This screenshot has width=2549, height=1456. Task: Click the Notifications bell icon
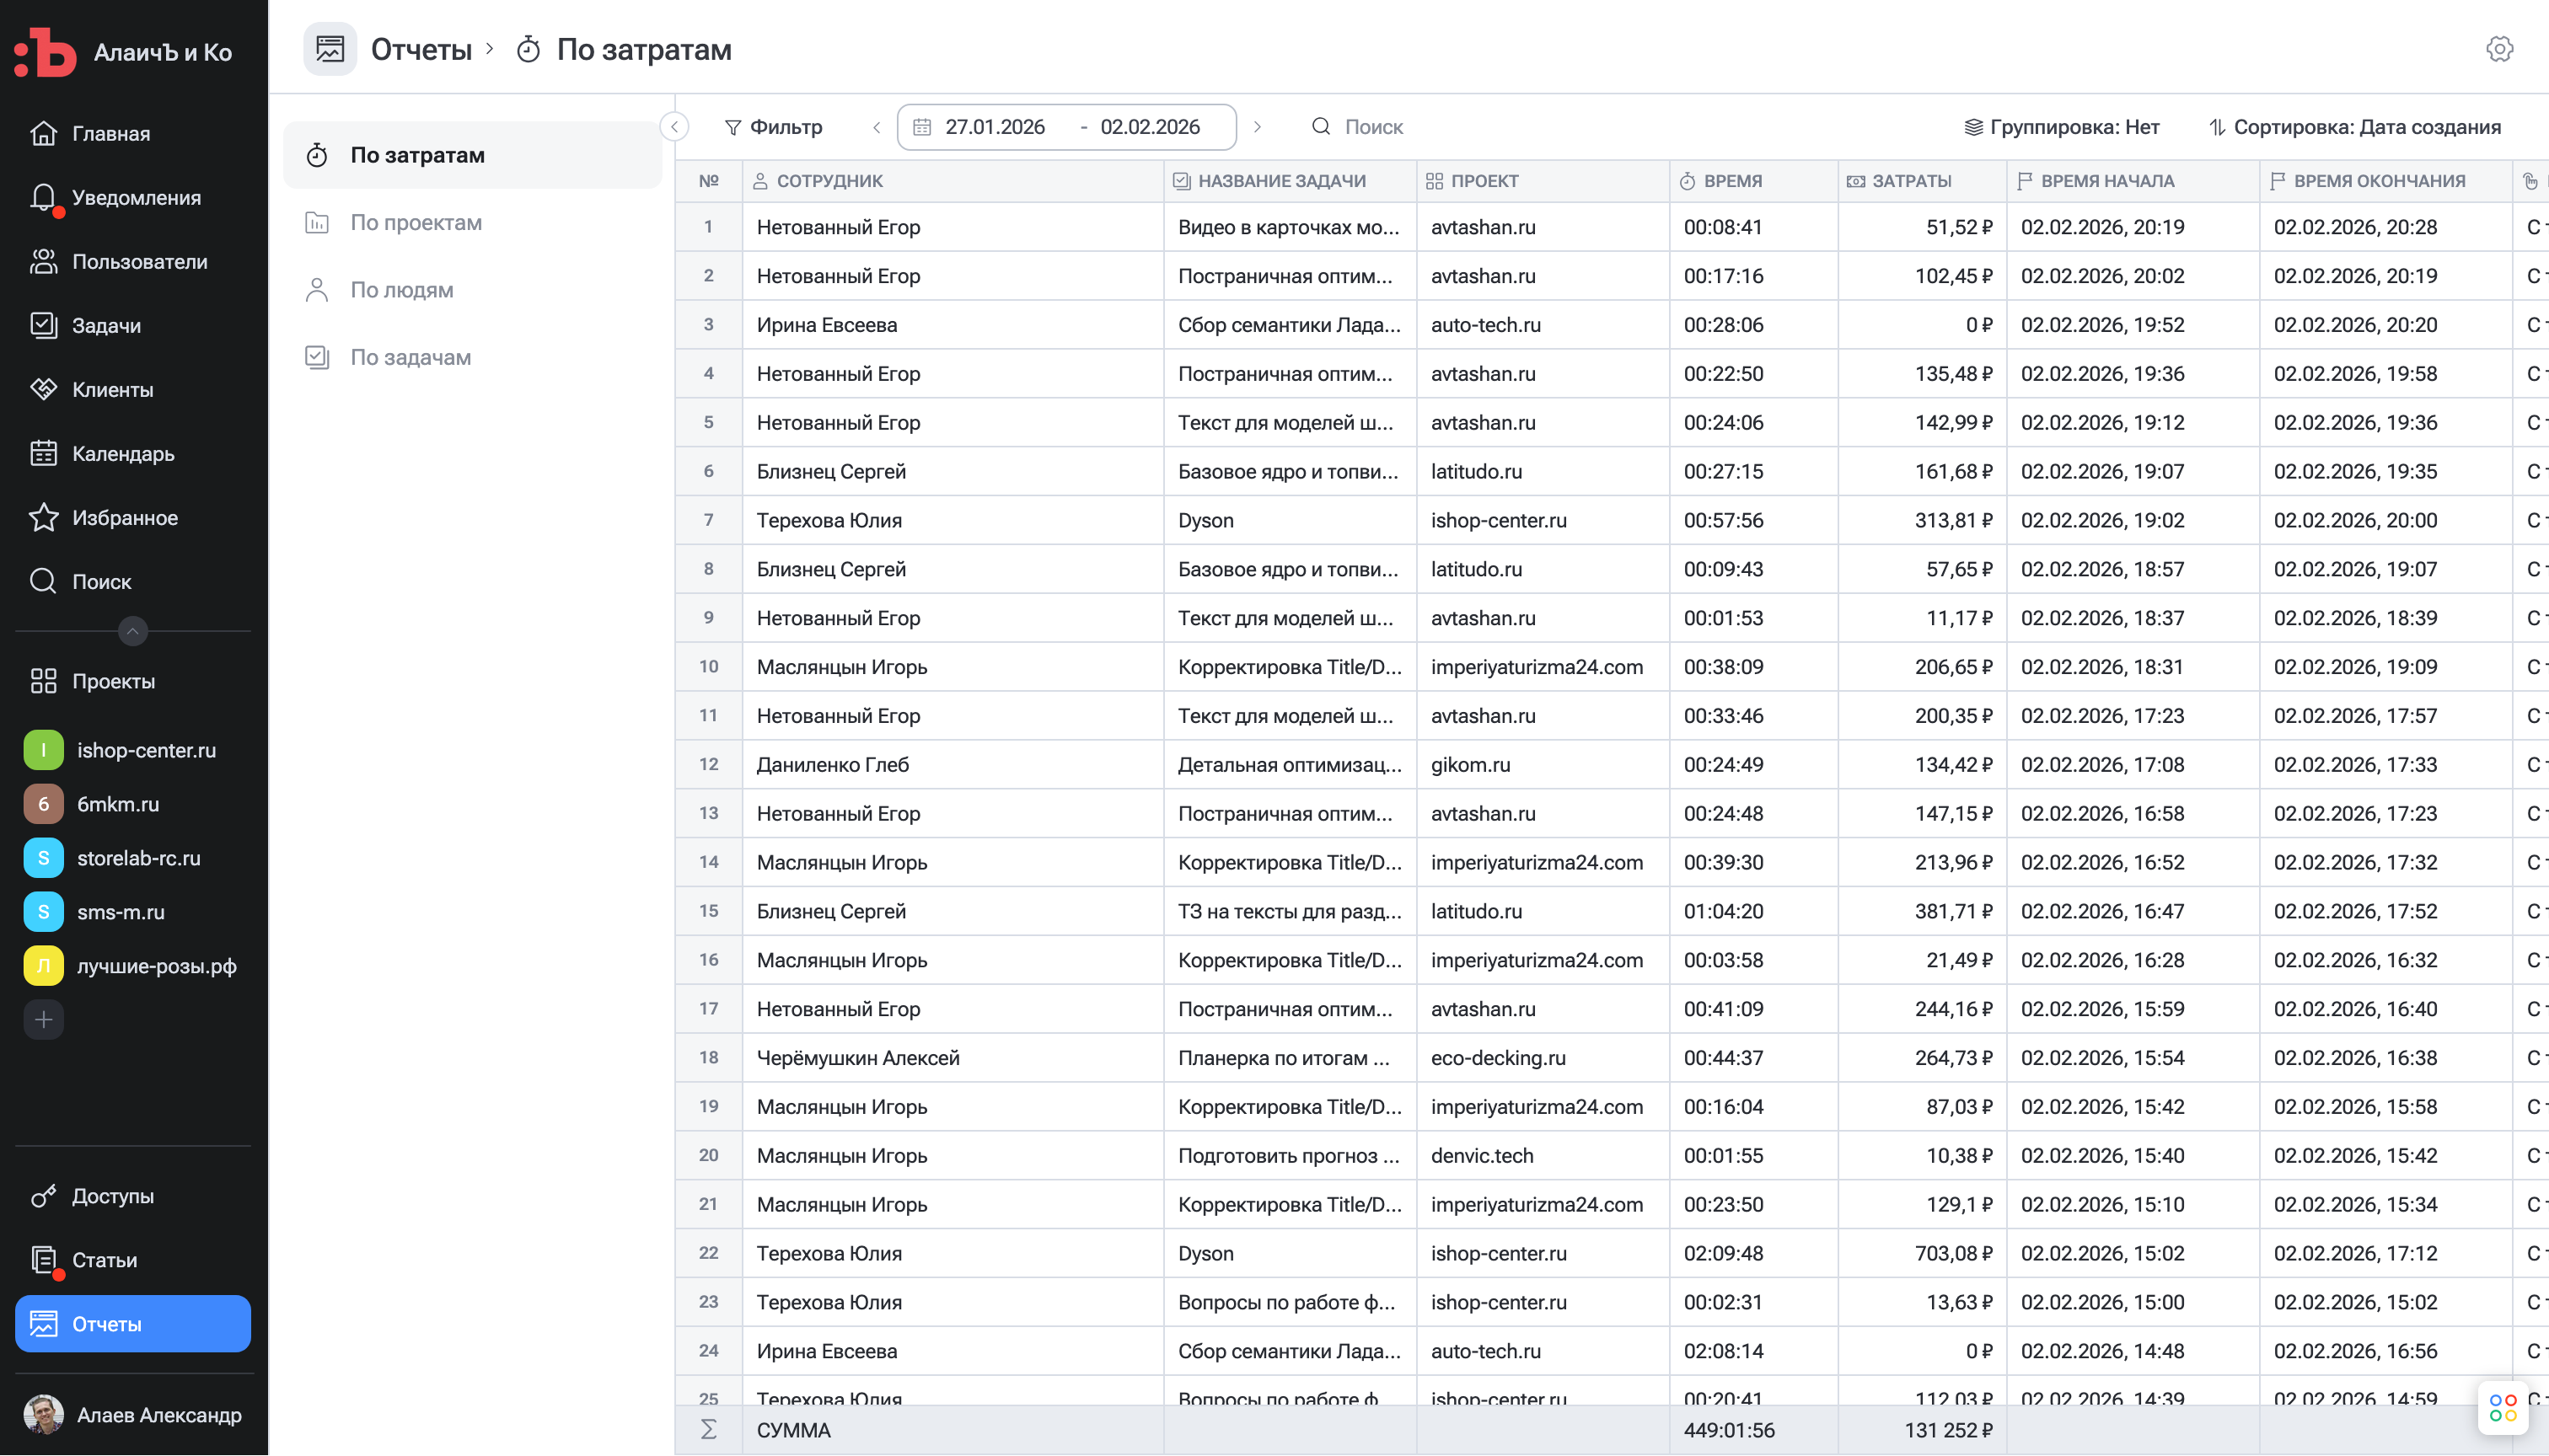[x=43, y=197]
